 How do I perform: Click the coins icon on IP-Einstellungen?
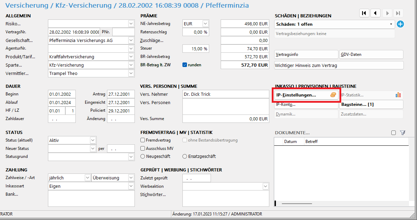click(x=333, y=95)
